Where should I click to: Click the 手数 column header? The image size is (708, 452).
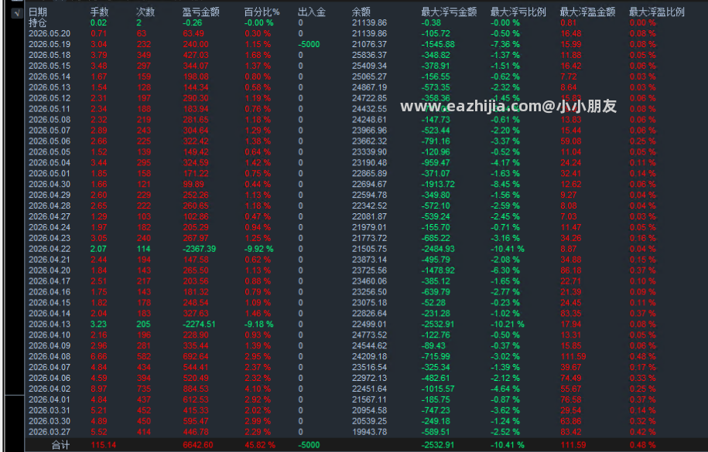(x=99, y=12)
